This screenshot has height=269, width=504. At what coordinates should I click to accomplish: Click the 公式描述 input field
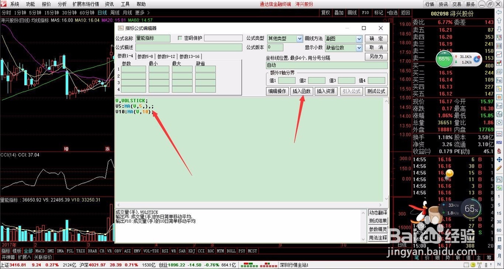point(188,47)
